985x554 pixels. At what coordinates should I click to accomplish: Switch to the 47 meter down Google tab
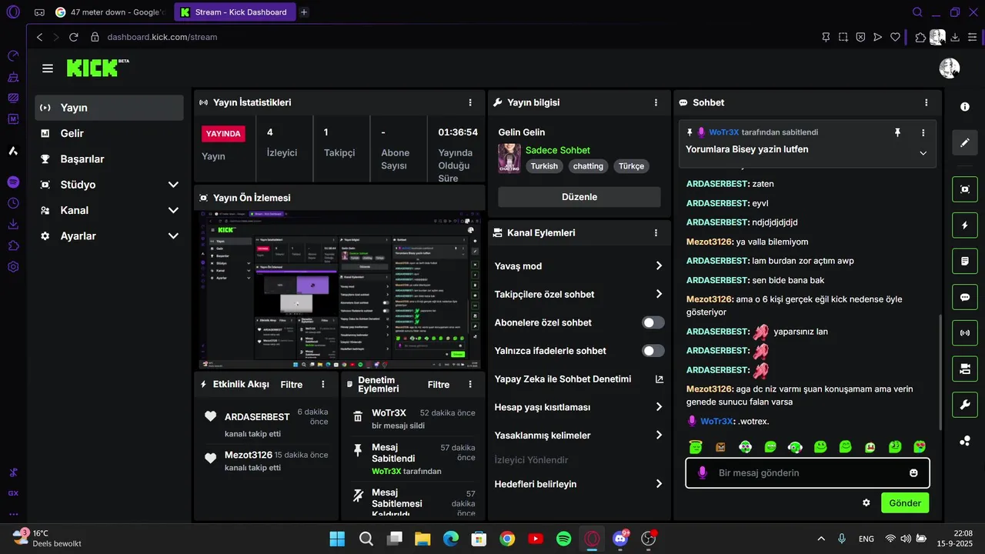[111, 12]
